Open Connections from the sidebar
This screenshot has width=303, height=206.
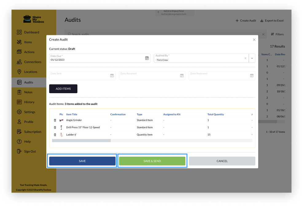pyautogui.click(x=19, y=62)
